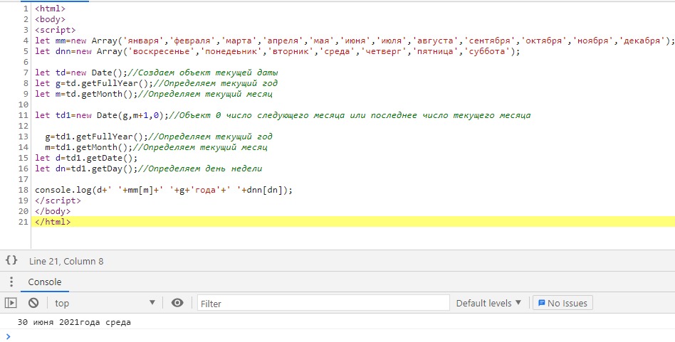Click the No Issues button
Viewport: 675px width, 342px height.
pyautogui.click(x=562, y=303)
